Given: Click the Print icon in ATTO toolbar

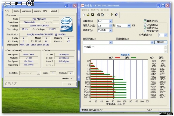Looking at the screenshot, I should click(x=98, y=15).
